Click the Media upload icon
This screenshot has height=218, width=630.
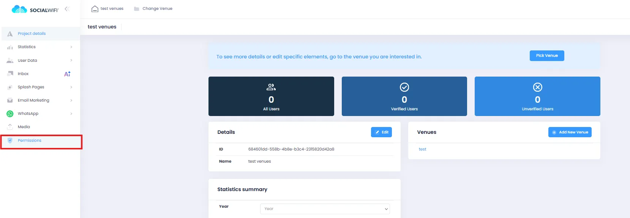pos(10,127)
